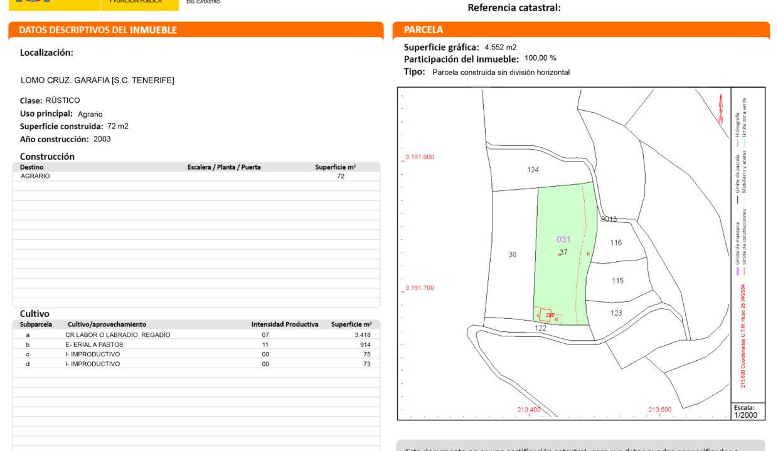Click the 'Cultivo/aprovechamiento' column header

[107, 324]
